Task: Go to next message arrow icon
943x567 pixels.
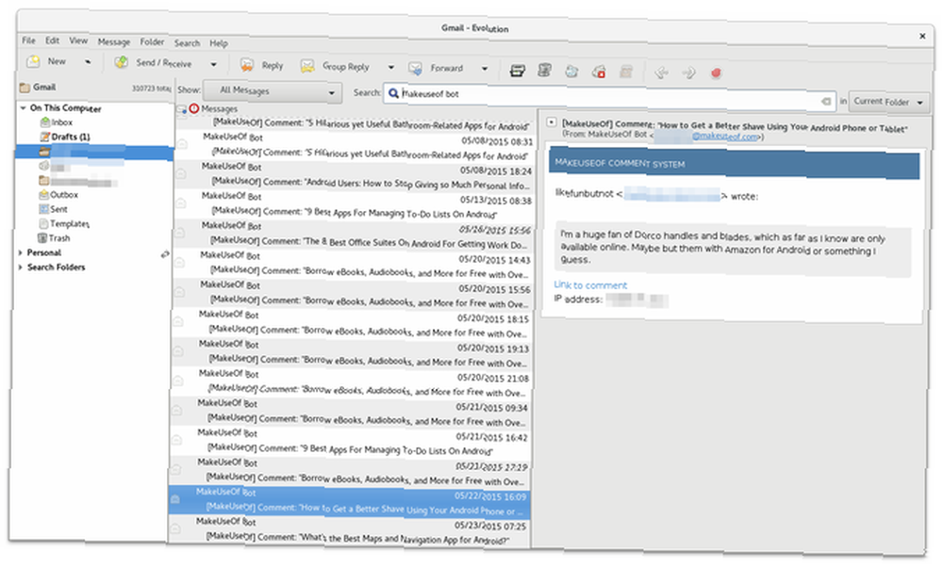Action: click(688, 73)
